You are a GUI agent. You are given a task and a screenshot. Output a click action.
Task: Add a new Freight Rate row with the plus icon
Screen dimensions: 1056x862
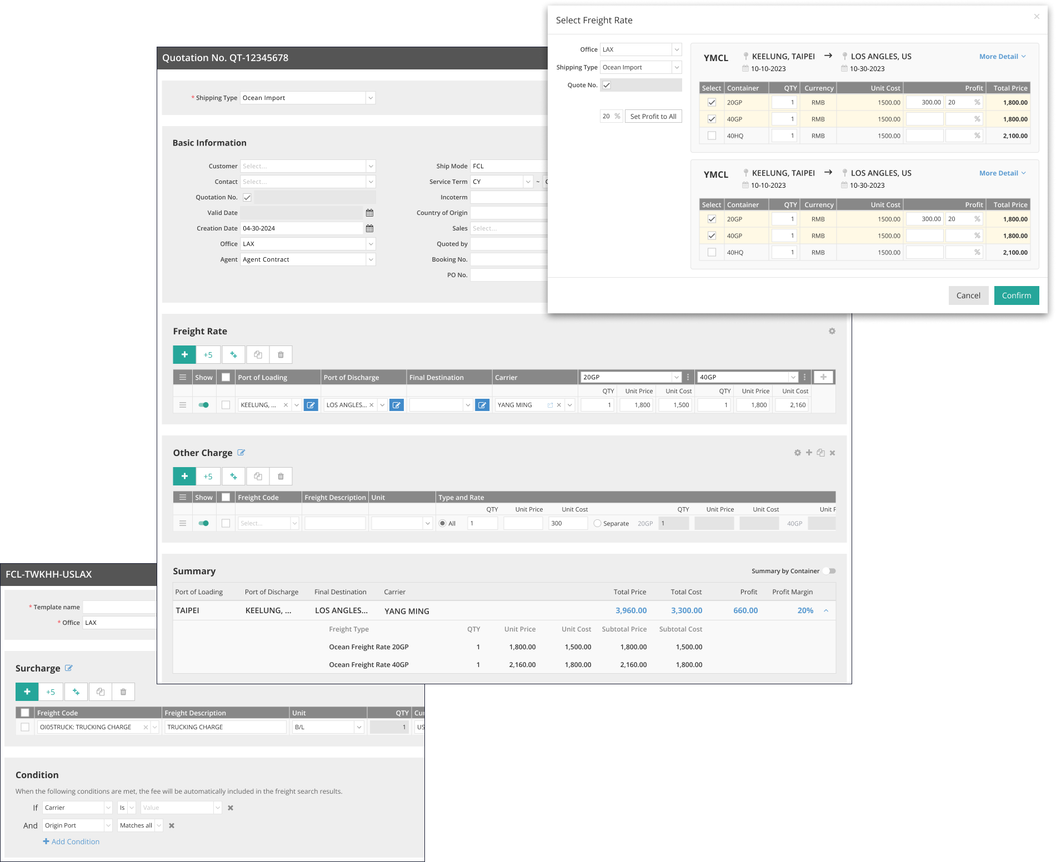(184, 354)
